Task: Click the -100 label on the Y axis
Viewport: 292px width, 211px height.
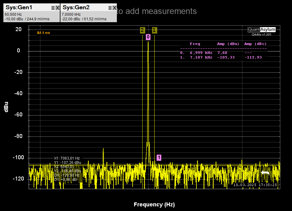Action: coord(18,158)
